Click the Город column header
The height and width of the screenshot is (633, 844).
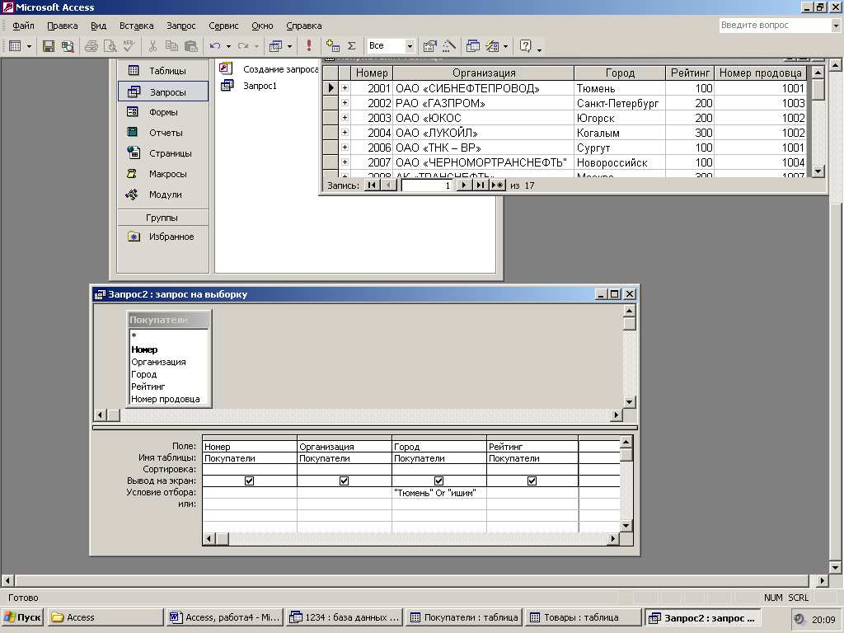pyautogui.click(x=620, y=73)
